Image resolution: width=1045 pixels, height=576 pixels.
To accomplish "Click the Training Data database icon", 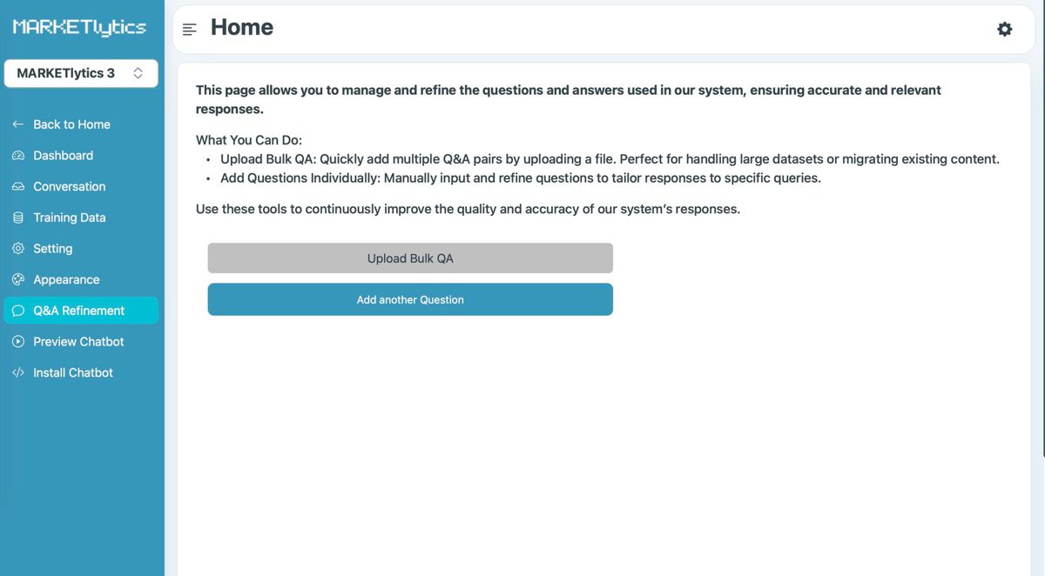I will (x=18, y=218).
